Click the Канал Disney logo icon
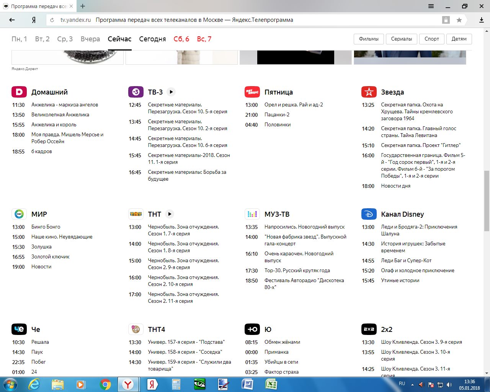This screenshot has height=392, width=490. coord(369,214)
